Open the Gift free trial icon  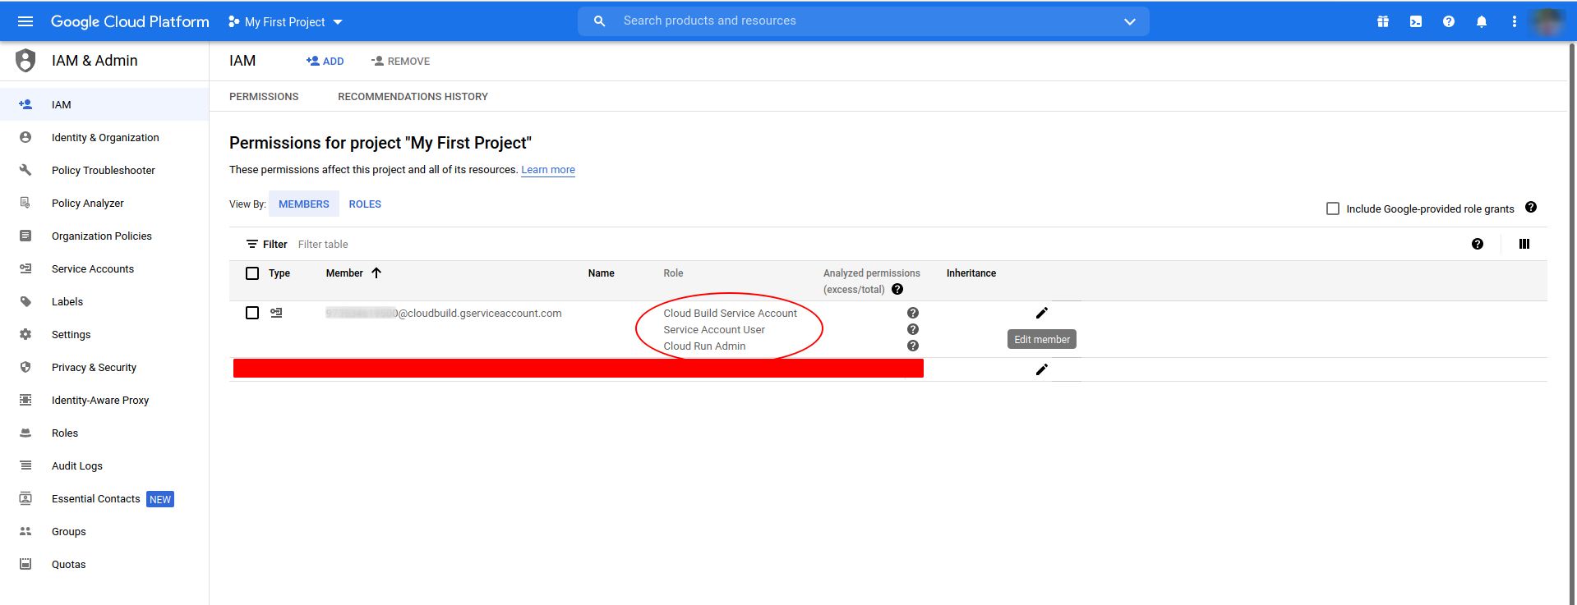coord(1383,21)
